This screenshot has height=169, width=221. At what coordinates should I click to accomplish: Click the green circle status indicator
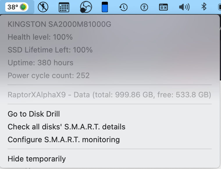point(23,7)
